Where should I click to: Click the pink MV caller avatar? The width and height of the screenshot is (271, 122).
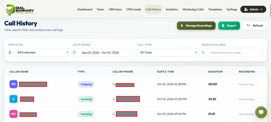(x=13, y=114)
